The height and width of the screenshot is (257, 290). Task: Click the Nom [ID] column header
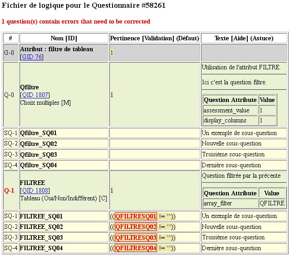(64, 39)
